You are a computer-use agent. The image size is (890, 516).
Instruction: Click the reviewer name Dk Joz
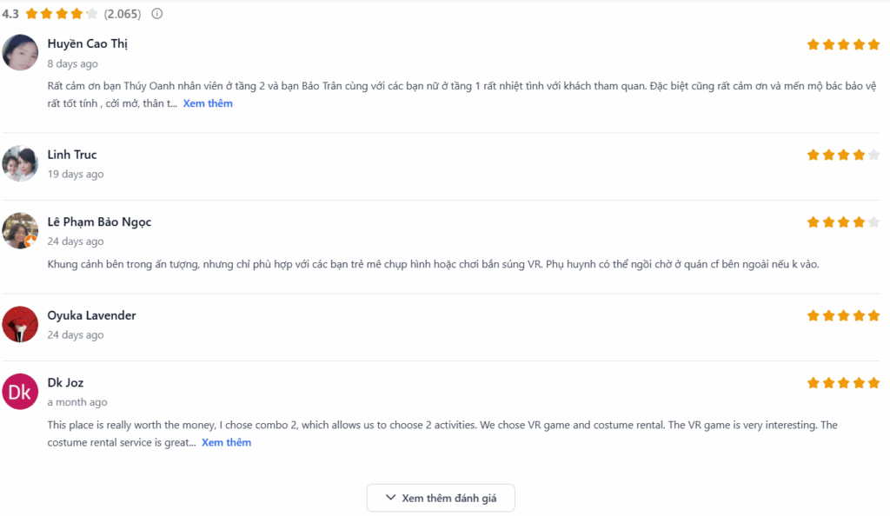coord(65,382)
